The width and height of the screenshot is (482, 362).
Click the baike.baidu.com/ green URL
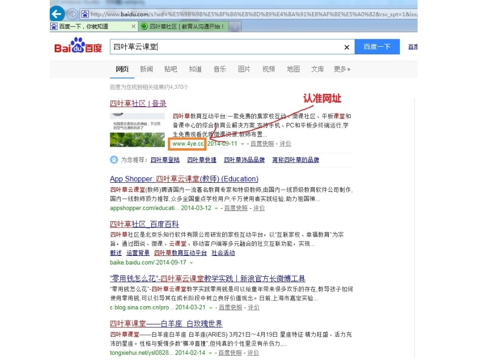132,262
